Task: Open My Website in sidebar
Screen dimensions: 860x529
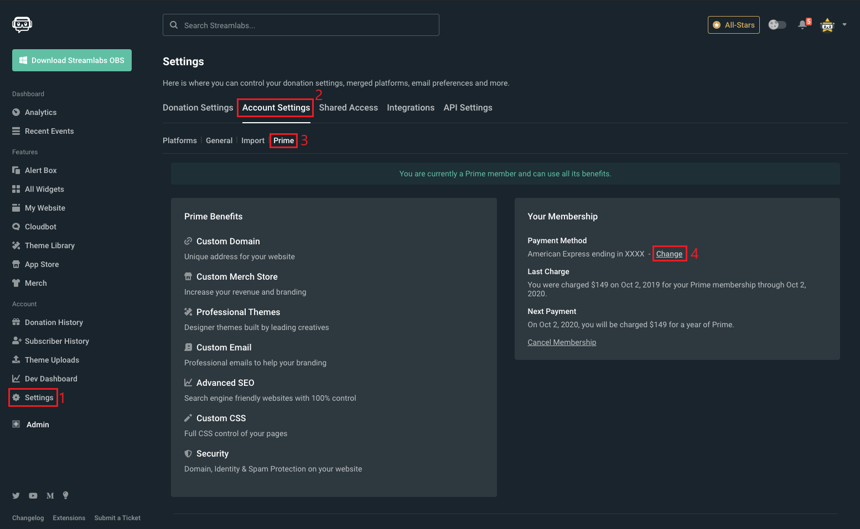Action: (39, 208)
